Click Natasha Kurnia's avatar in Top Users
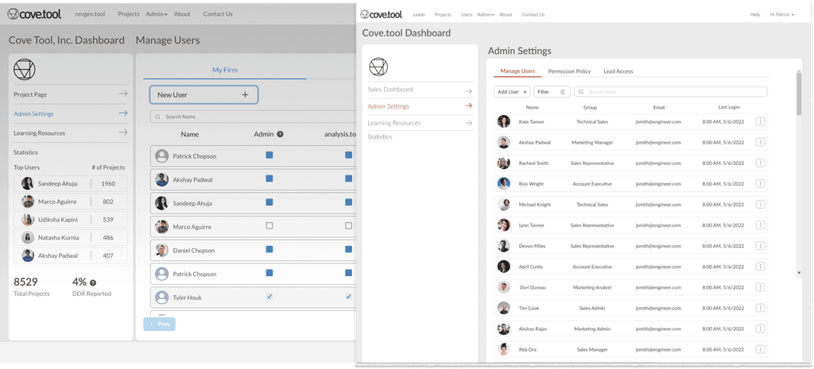Image resolution: width=814 pixels, height=369 pixels. 28,237
